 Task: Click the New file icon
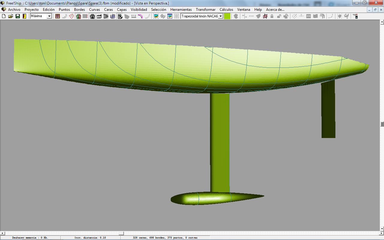click(x=4, y=16)
